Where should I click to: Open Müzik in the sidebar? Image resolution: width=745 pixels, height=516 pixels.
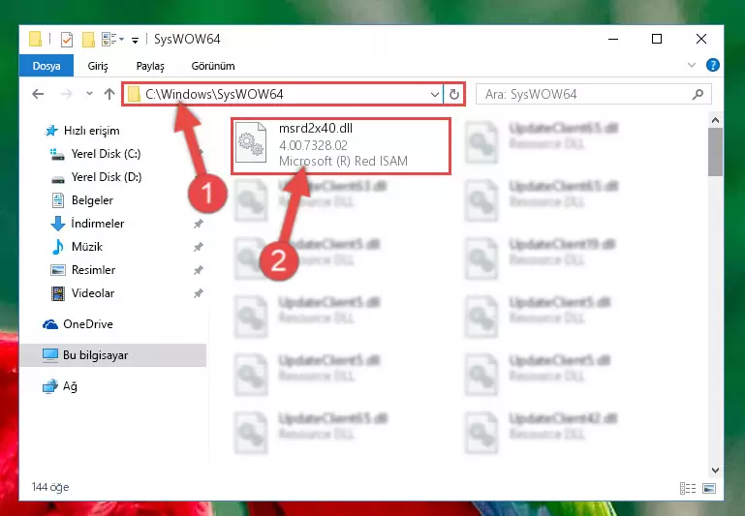coord(77,247)
